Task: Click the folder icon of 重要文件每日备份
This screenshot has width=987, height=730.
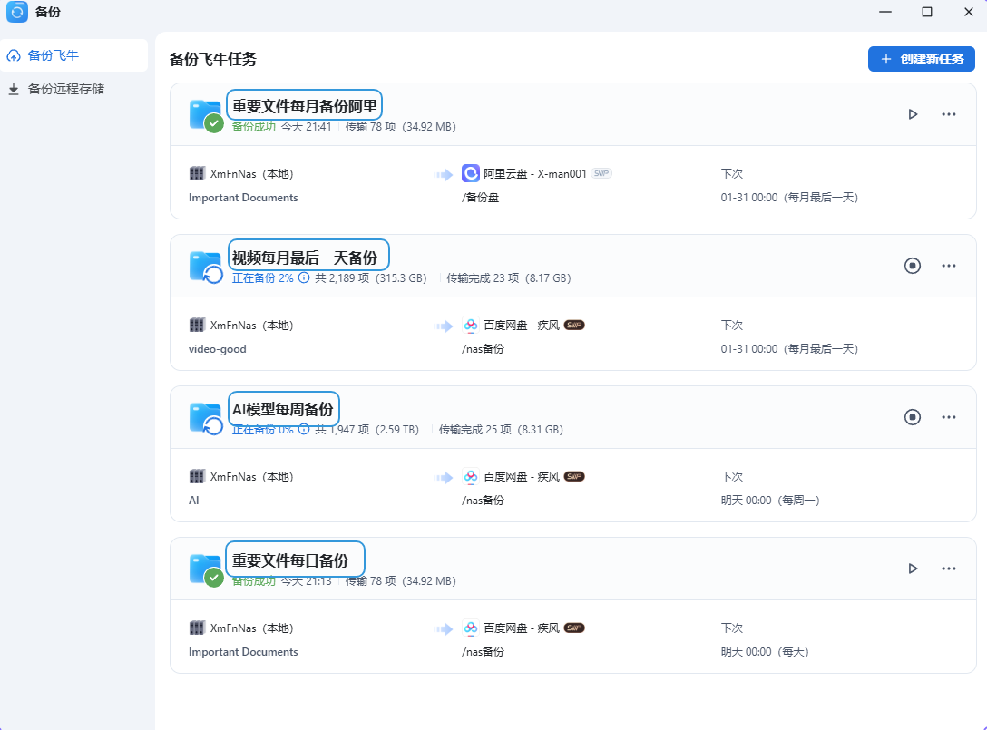Action: (206, 570)
